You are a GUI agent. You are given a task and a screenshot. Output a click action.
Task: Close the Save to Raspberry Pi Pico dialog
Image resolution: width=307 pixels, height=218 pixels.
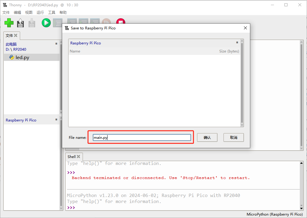245,28
